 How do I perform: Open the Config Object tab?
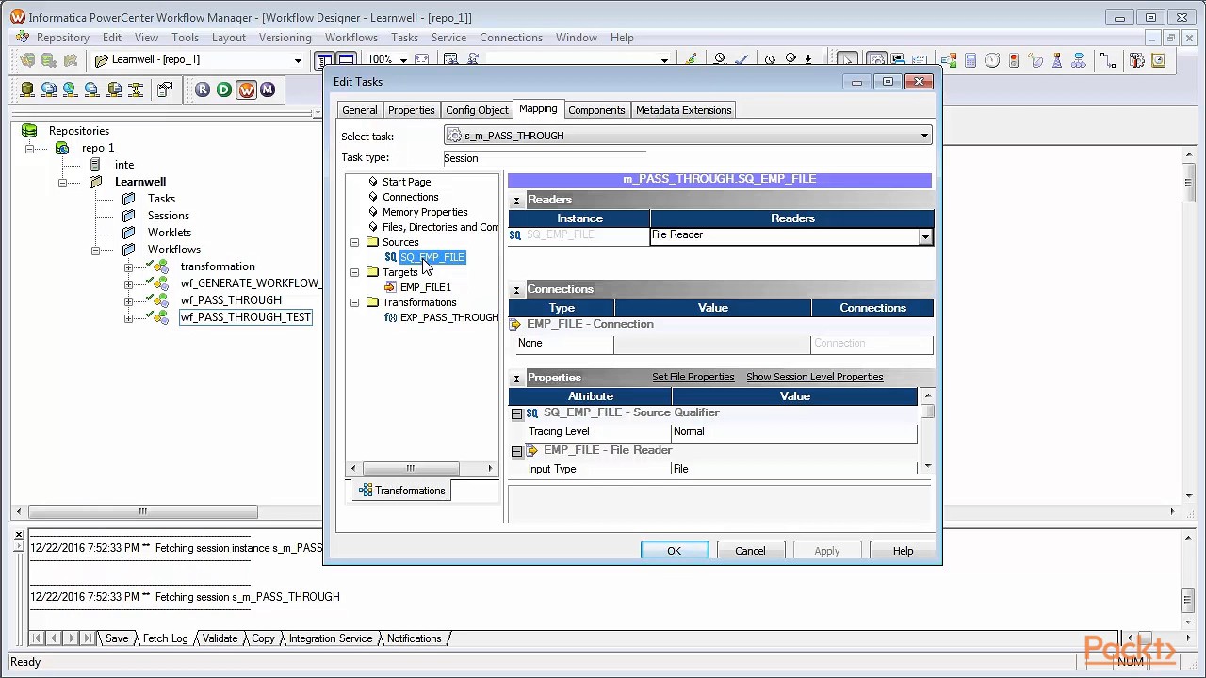(477, 110)
